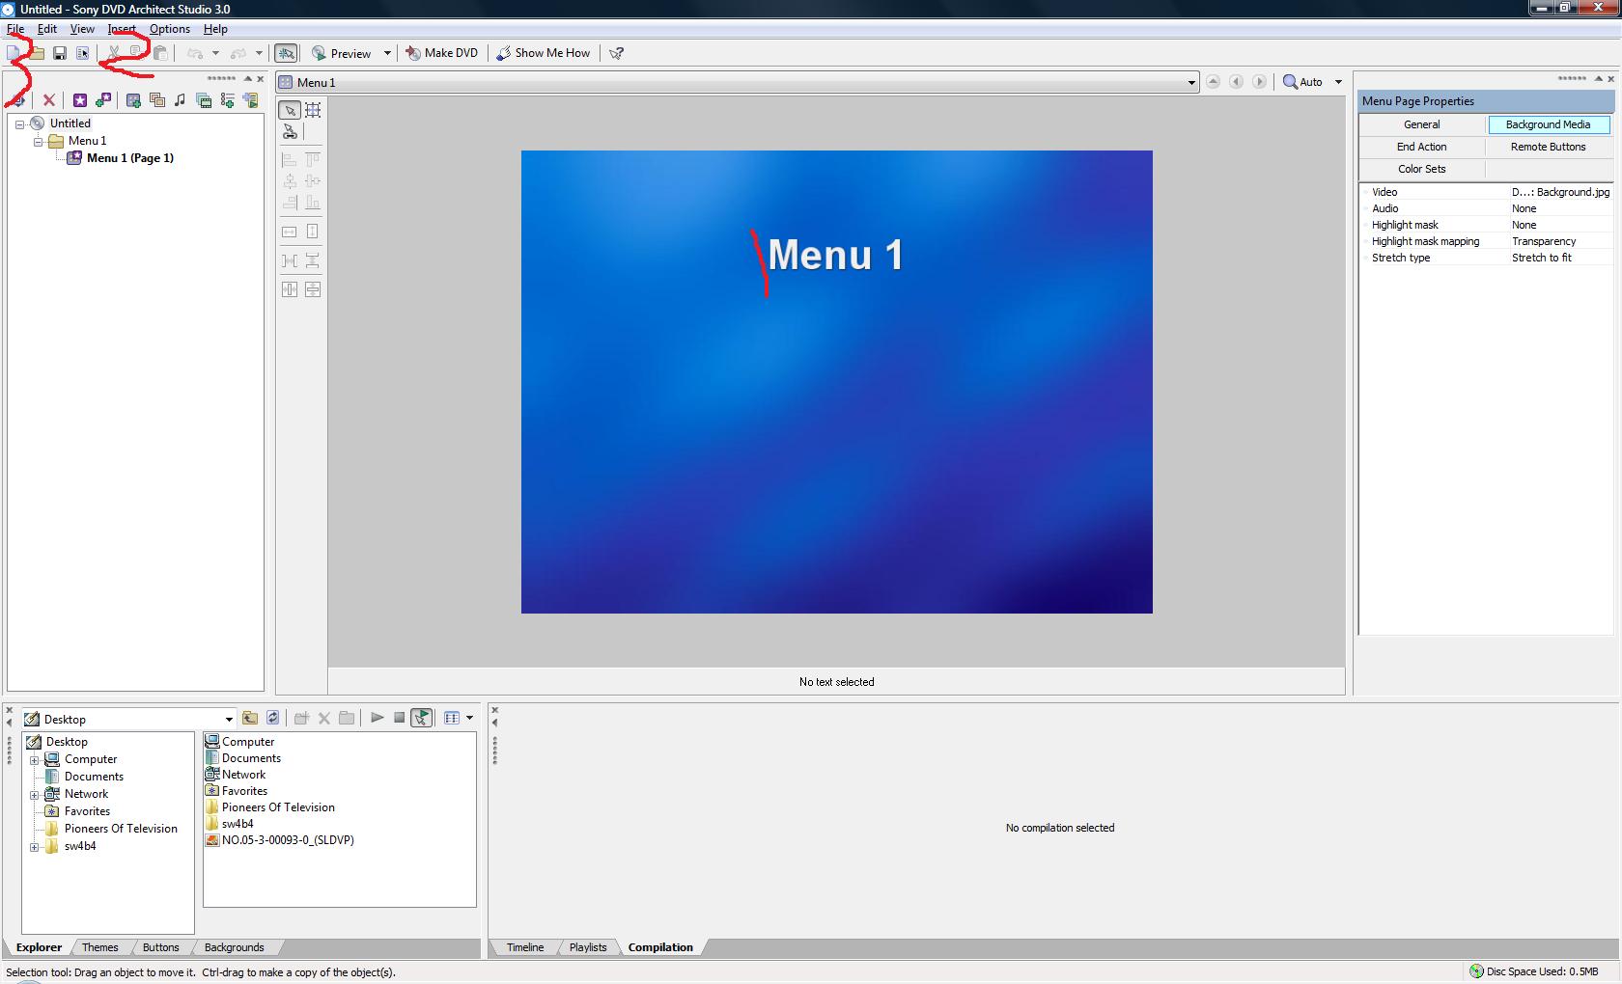Switch to the Playlists tab
The image size is (1622, 984).
coord(588,947)
